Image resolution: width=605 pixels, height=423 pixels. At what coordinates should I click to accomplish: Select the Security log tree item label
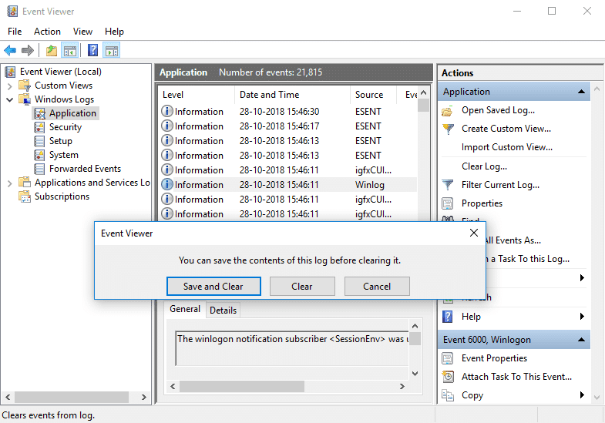(66, 127)
